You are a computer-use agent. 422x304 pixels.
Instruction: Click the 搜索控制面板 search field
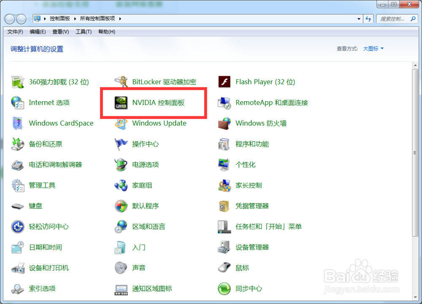point(397,19)
